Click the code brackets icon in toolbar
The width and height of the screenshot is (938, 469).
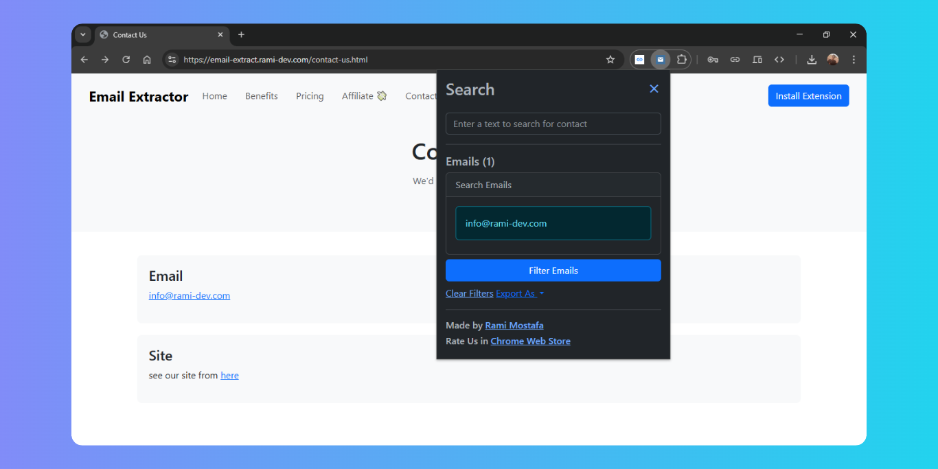pyautogui.click(x=779, y=60)
